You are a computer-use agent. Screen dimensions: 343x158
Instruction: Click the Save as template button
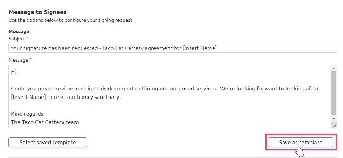coord(301,142)
